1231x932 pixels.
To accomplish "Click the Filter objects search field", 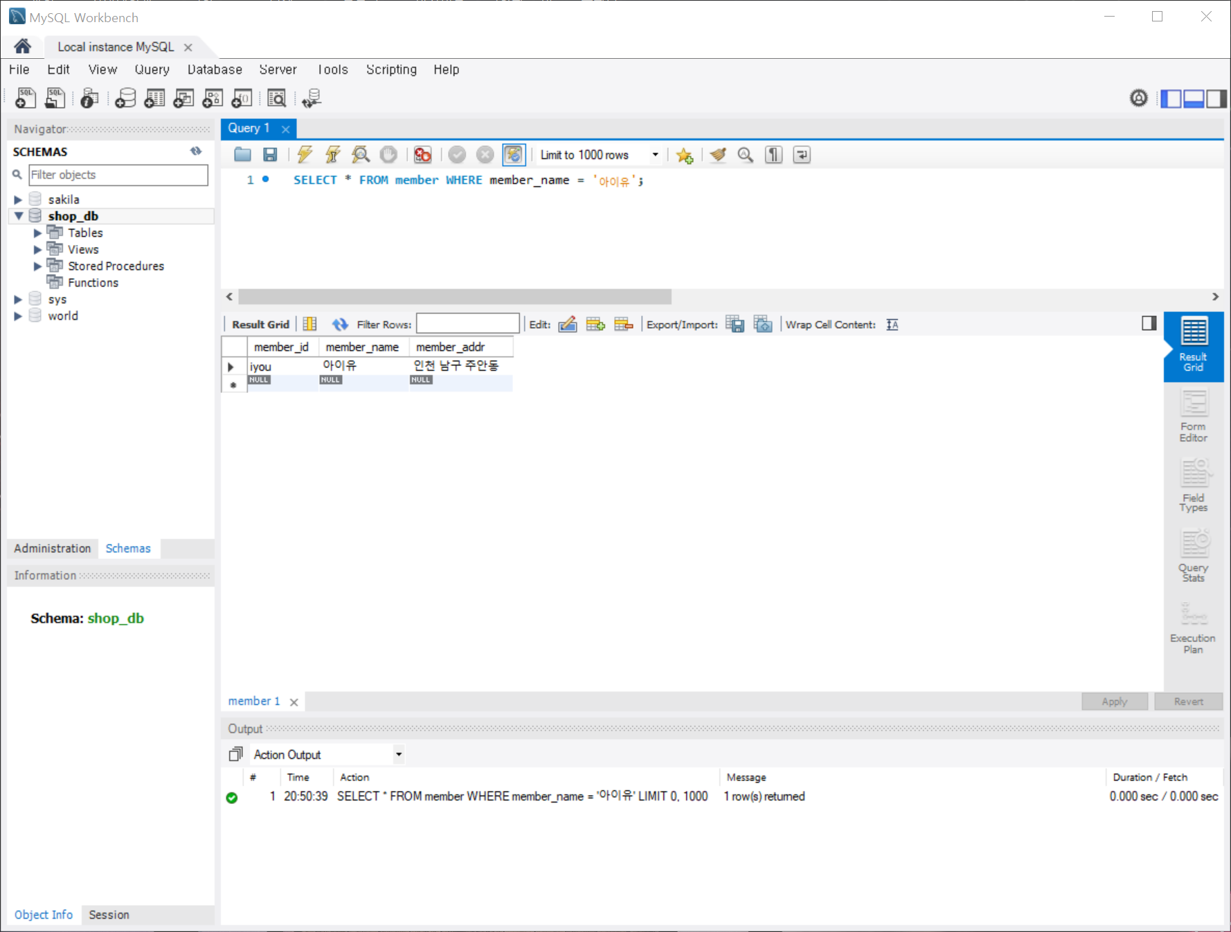I will tap(118, 174).
